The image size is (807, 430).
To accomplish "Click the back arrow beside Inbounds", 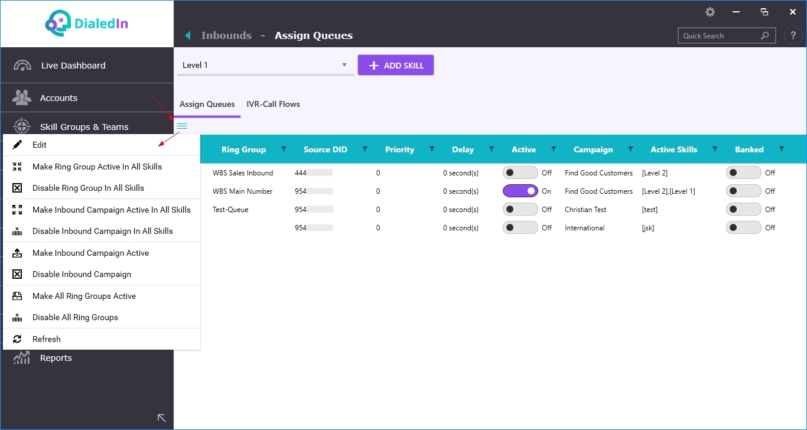I will (188, 35).
